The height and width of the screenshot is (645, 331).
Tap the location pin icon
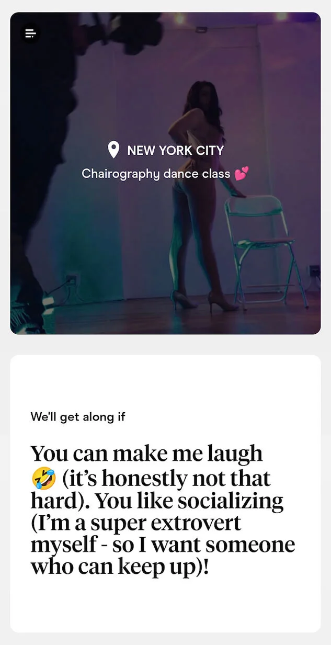coord(113,150)
